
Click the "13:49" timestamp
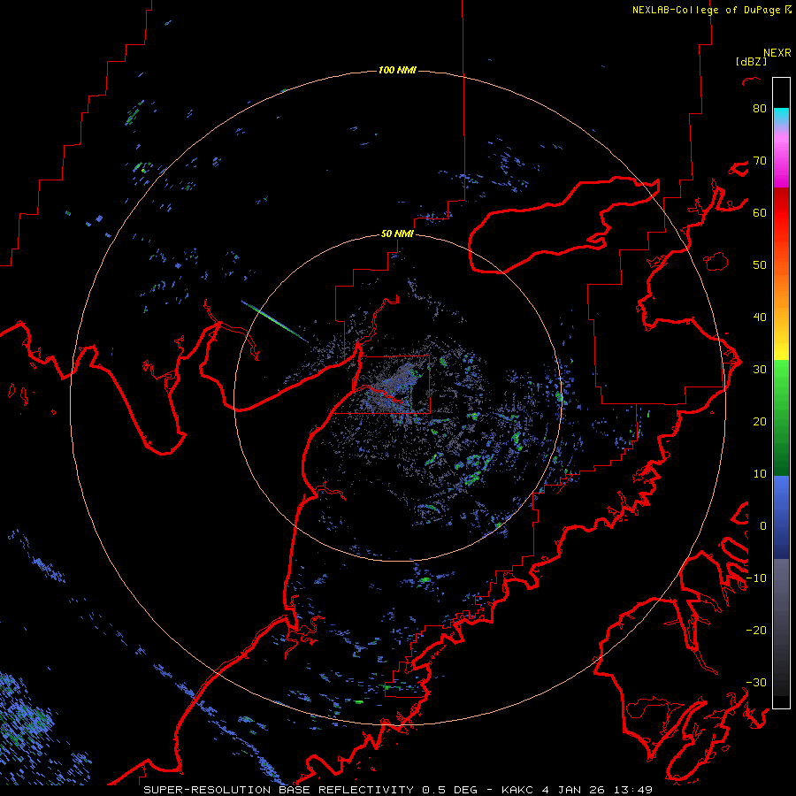(632, 790)
